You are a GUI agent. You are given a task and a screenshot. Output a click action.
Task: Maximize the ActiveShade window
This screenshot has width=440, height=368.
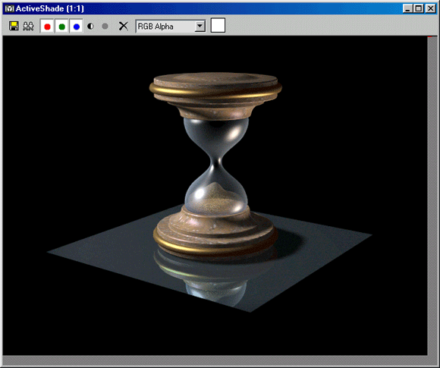(419, 8)
